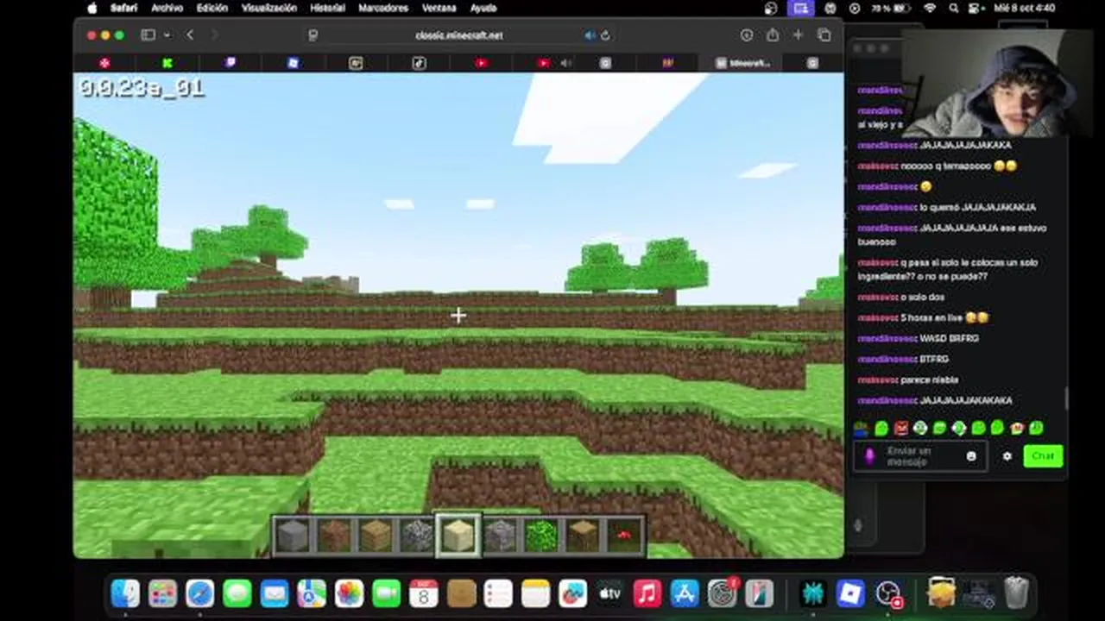This screenshot has width=1105, height=621.
Task: Open Finder from the Dock
Action: [x=125, y=593]
